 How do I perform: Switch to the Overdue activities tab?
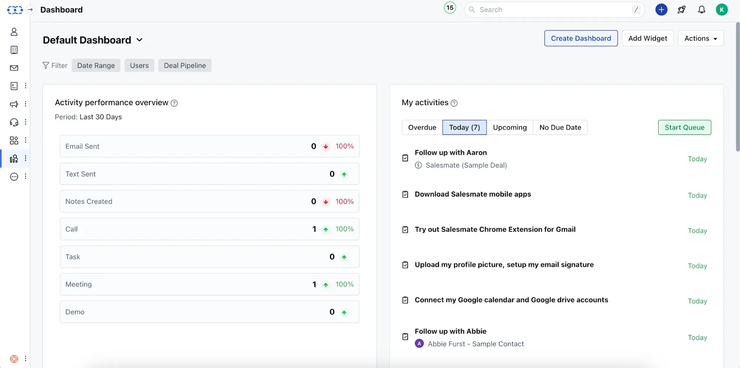coord(422,127)
